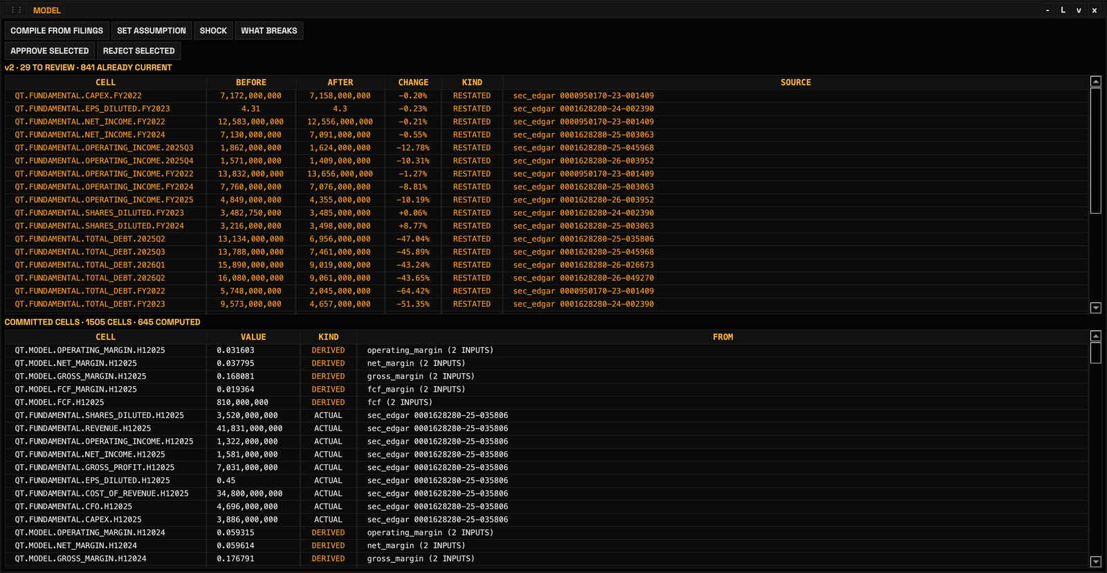Click the L button in the MODEL title bar

click(1063, 10)
